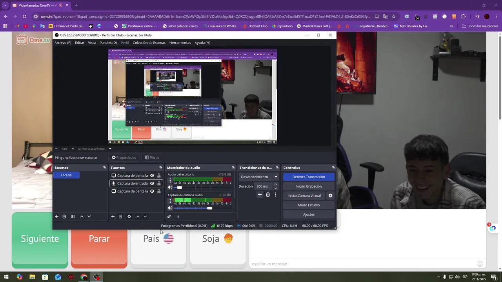Mute Captura de entrada audio speaker icon
The image size is (502, 282).
tap(170, 208)
